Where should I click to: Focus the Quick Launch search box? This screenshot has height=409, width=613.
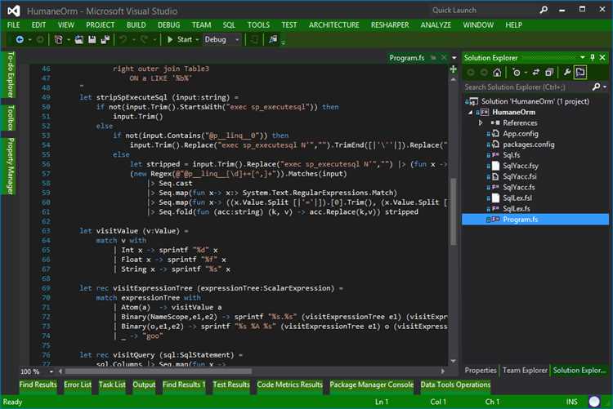483,10
